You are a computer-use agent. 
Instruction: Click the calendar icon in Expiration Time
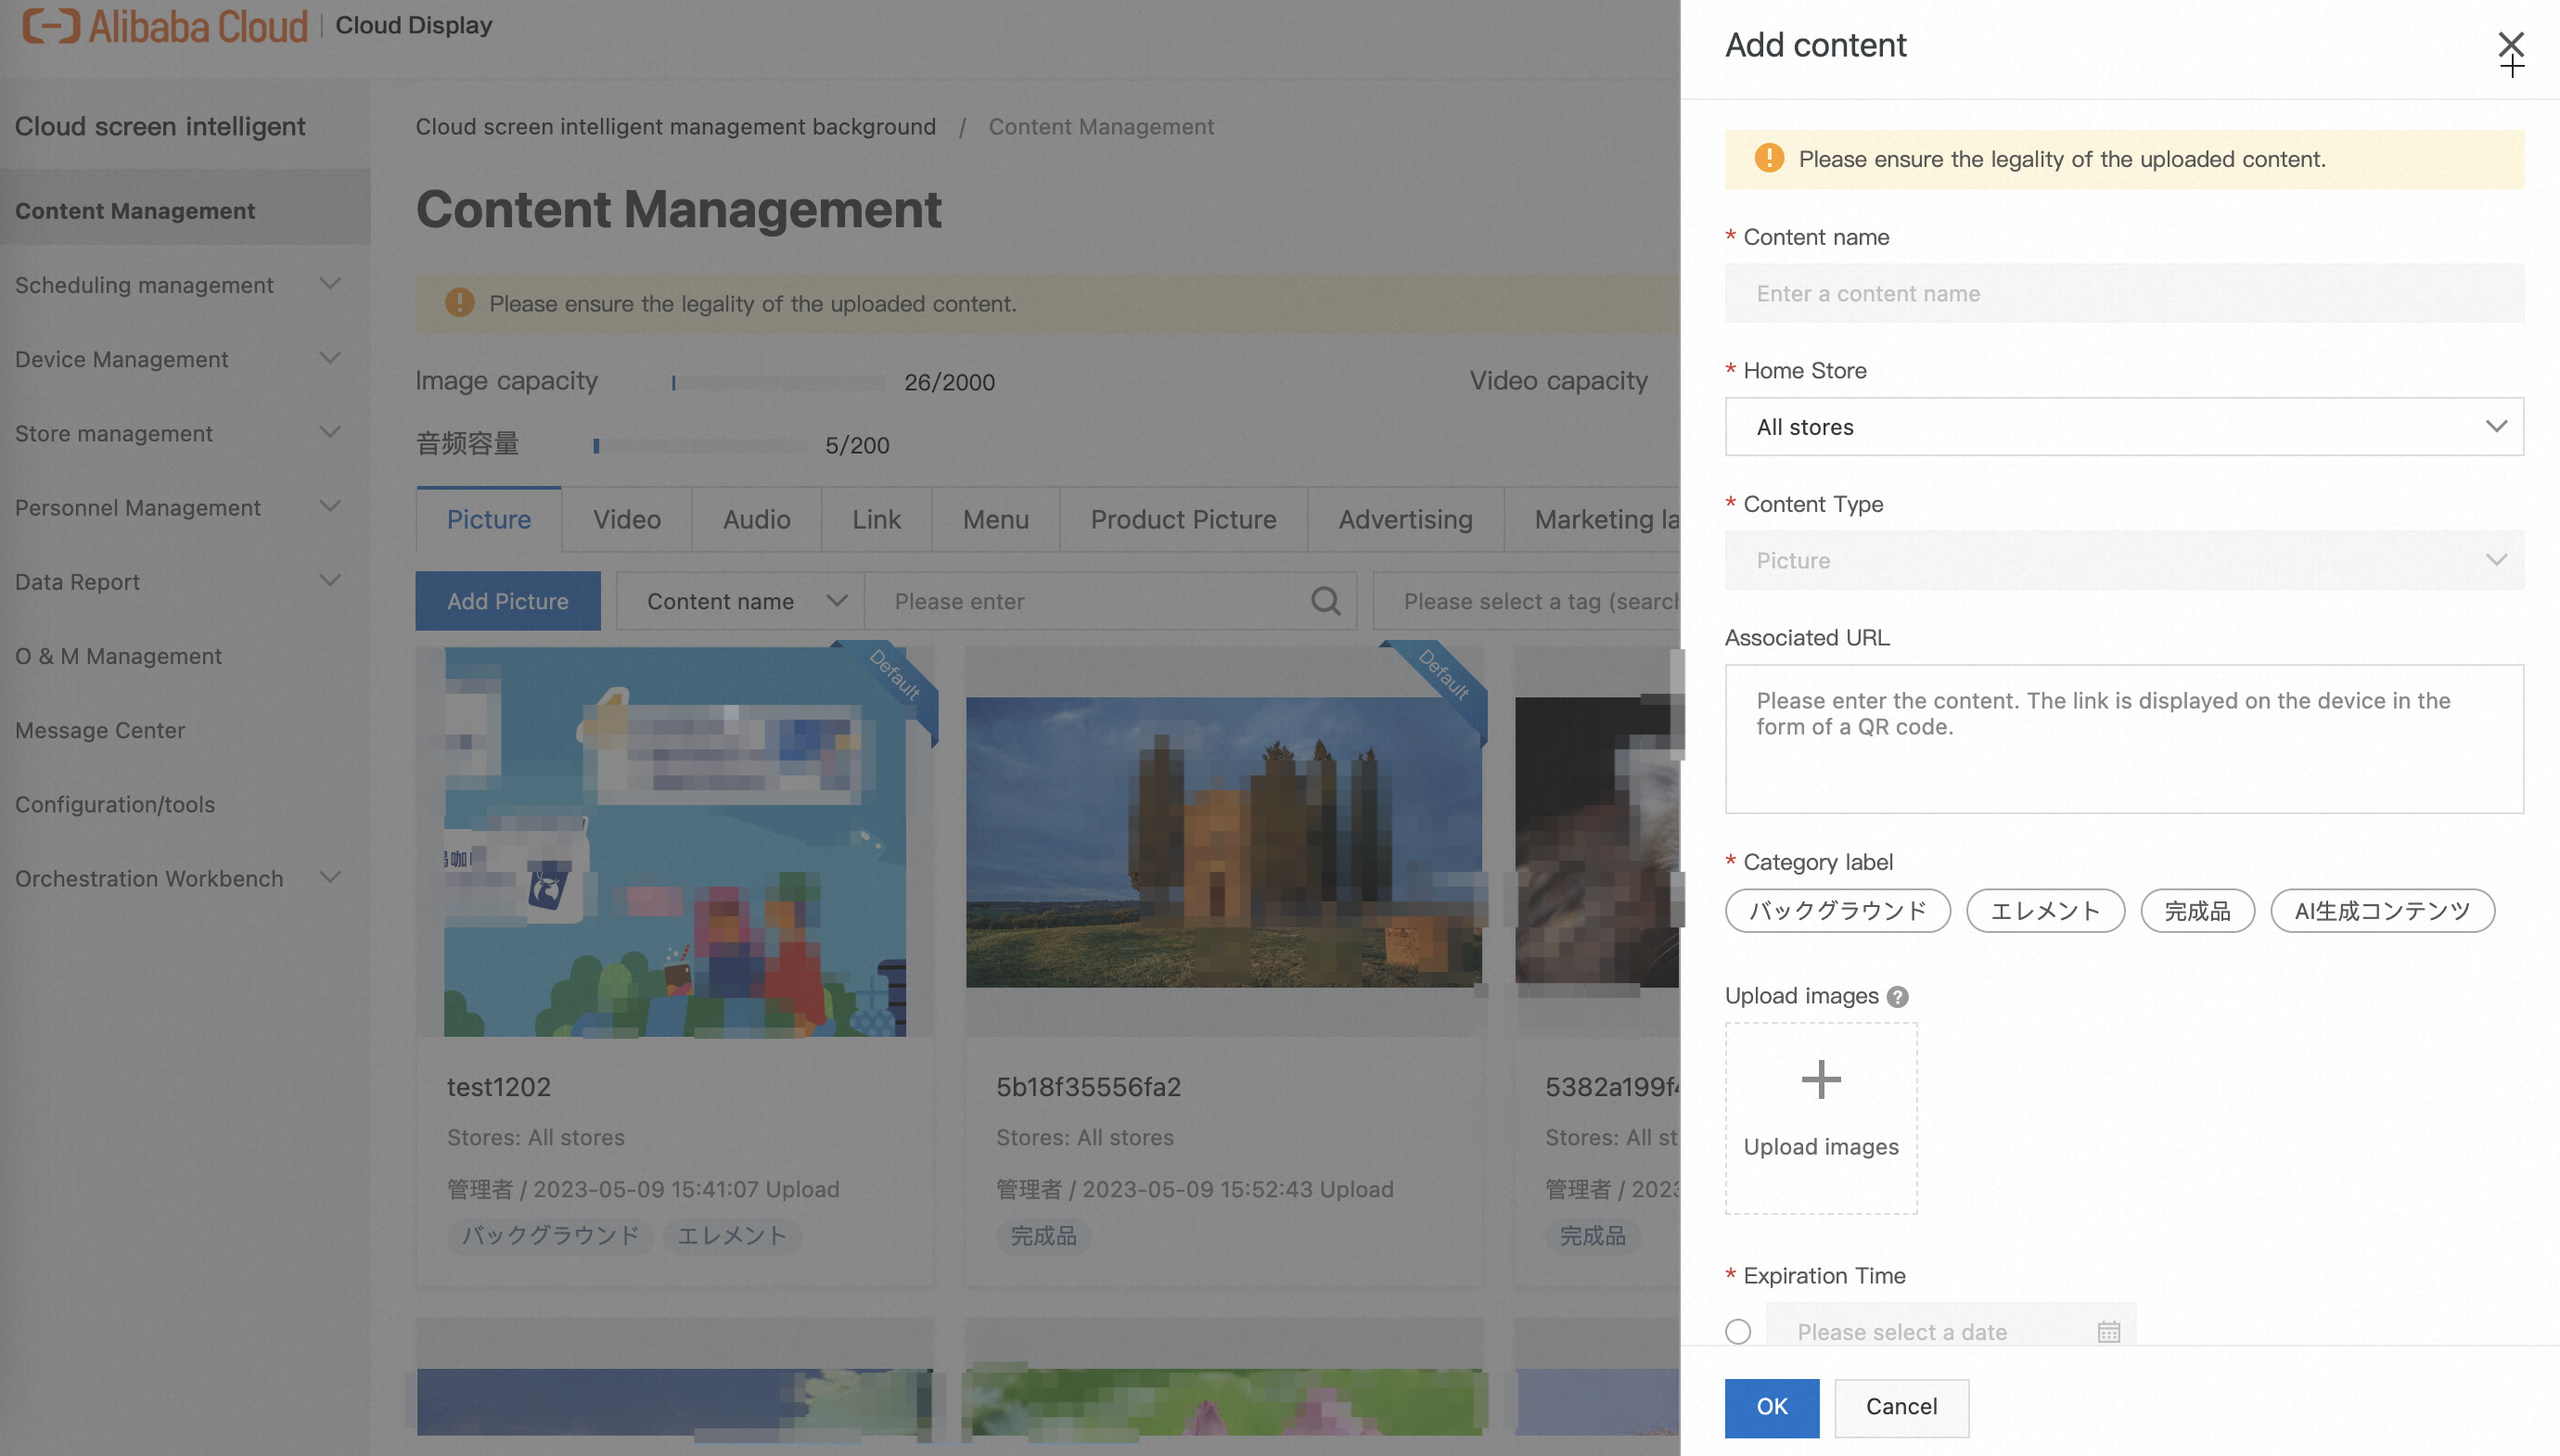(x=2109, y=1332)
